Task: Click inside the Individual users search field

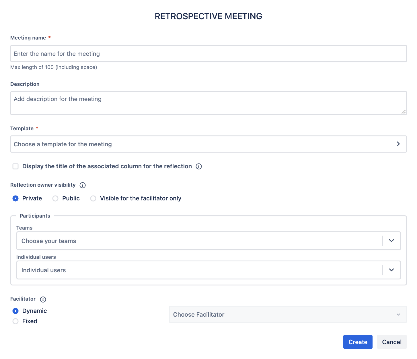Action: point(198,270)
